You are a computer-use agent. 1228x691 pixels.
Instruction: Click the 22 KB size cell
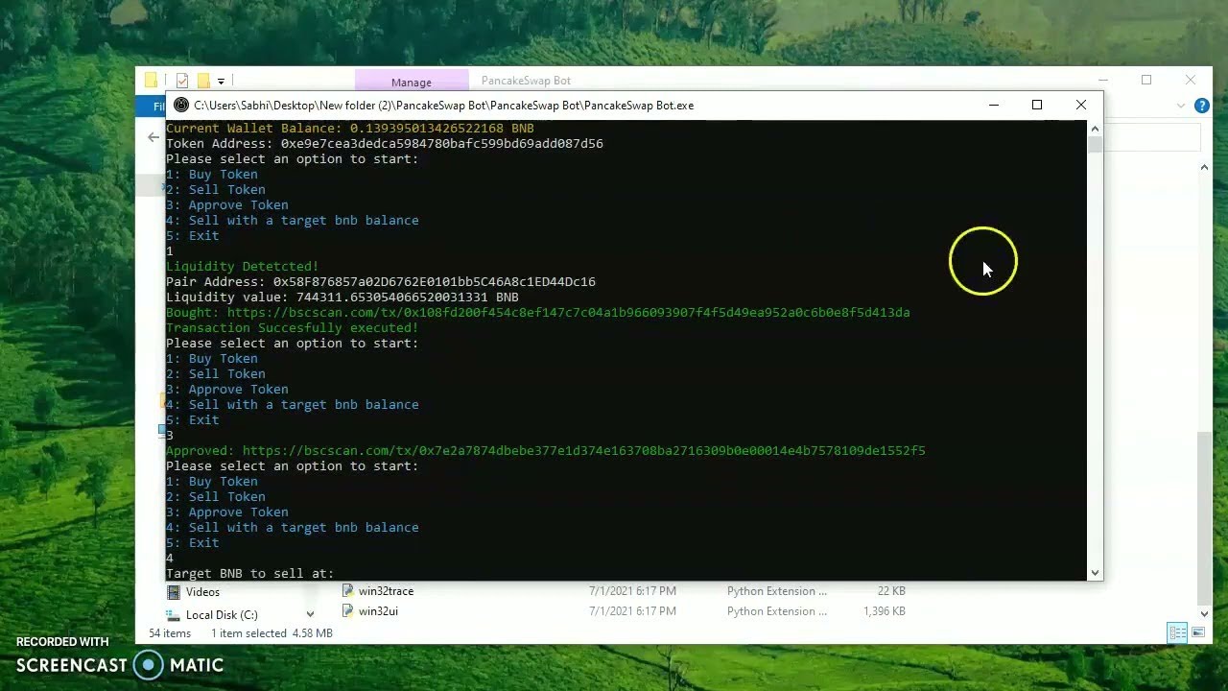pyautogui.click(x=890, y=591)
